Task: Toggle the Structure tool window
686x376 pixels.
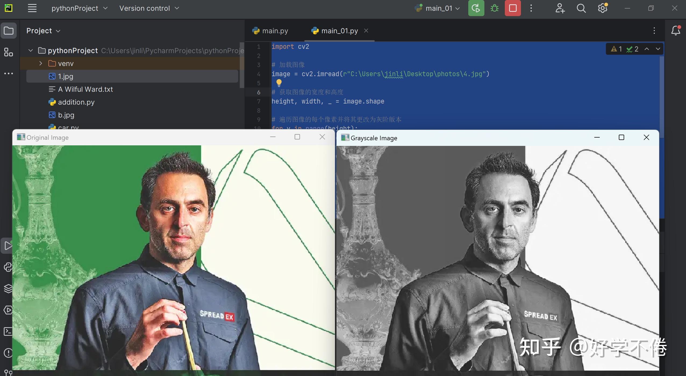Action: pos(9,52)
